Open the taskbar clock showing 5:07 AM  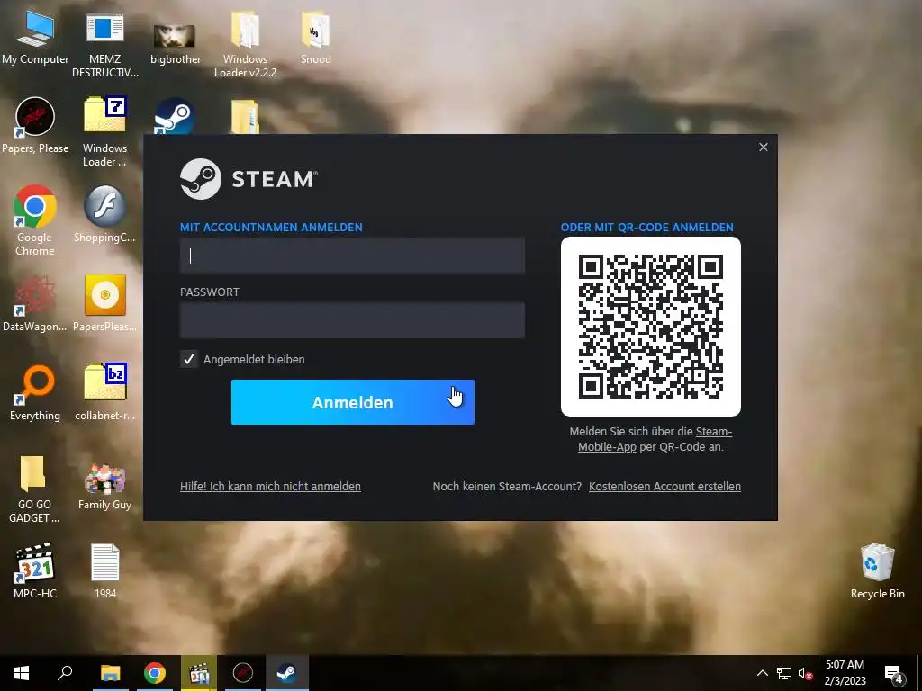click(845, 673)
